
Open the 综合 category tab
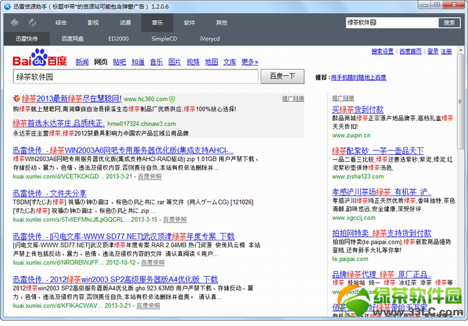61,23
